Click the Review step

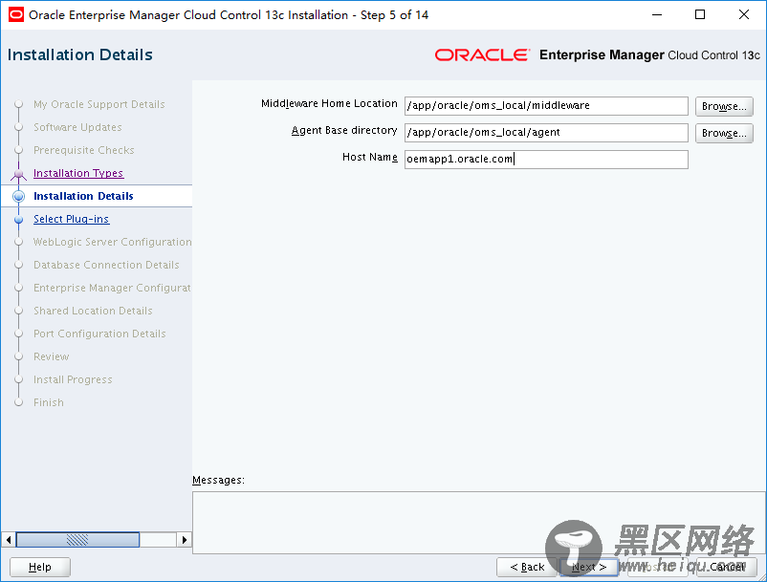pyautogui.click(x=52, y=356)
